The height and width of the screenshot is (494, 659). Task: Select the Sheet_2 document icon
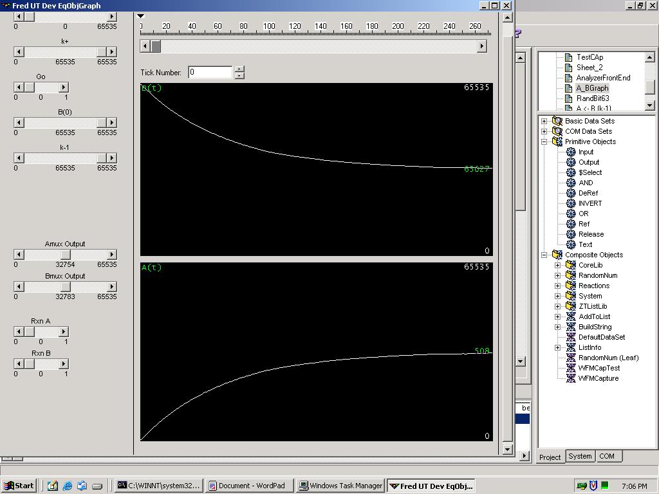click(569, 68)
